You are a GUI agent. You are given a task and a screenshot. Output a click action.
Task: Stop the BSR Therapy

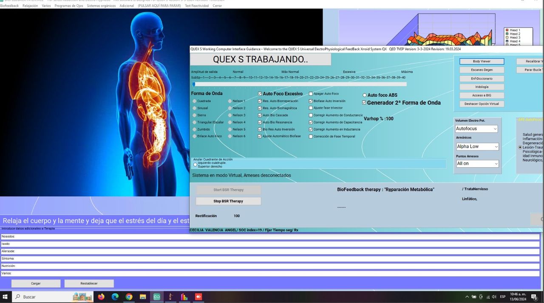point(228,201)
